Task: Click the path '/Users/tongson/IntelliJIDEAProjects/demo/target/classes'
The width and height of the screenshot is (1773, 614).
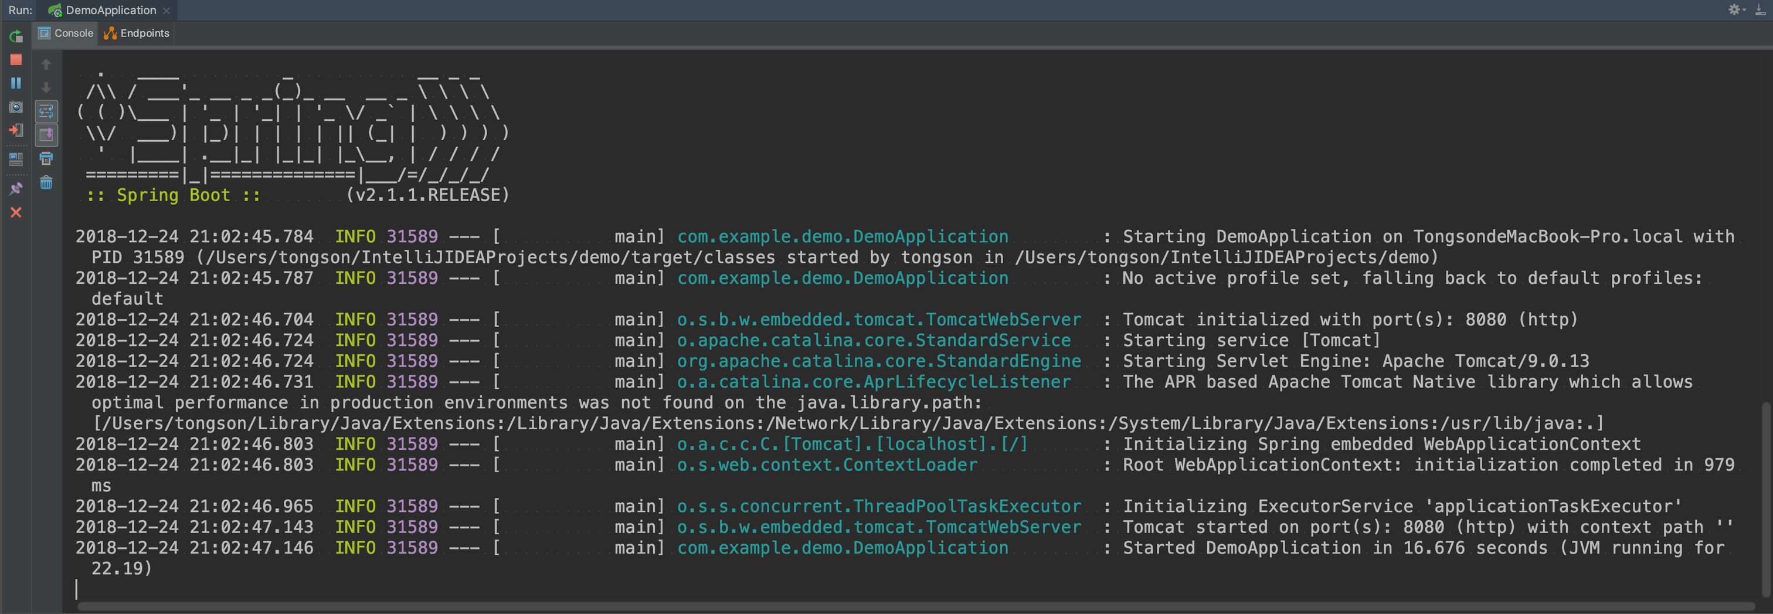Action: (491, 257)
